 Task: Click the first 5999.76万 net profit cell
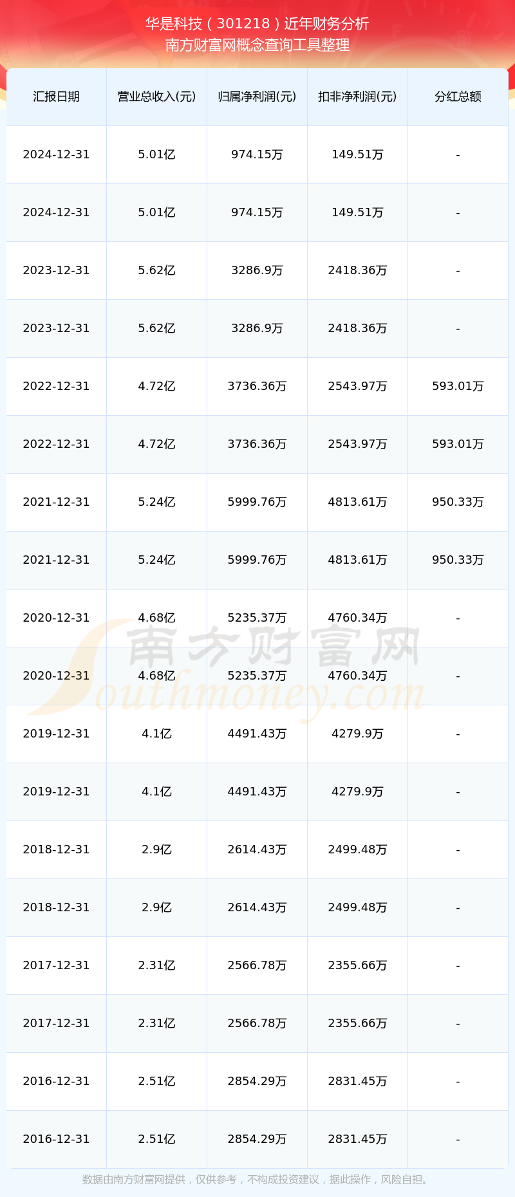(x=257, y=502)
